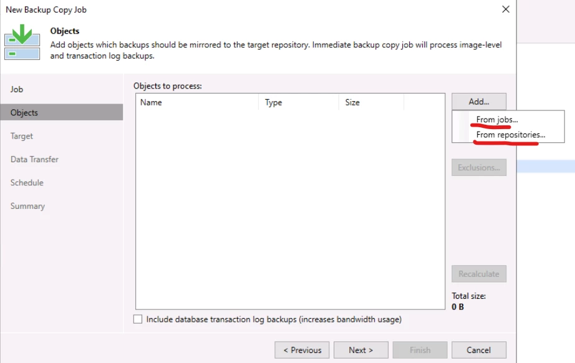Click the backup copy job wizard icon
The image size is (575, 363).
pos(22,42)
